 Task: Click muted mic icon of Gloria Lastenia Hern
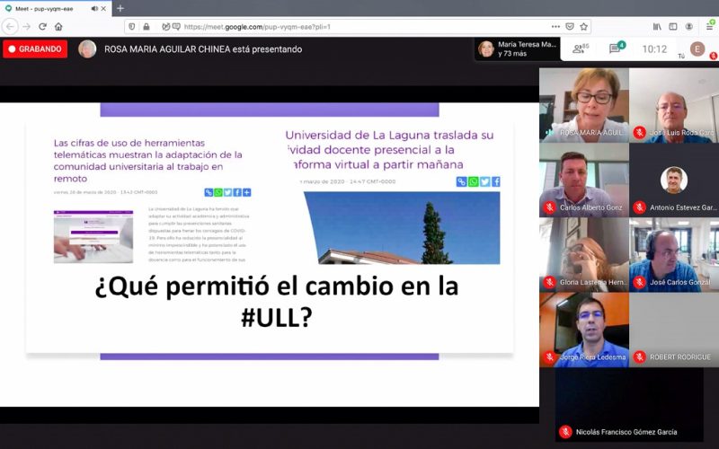coord(549,282)
